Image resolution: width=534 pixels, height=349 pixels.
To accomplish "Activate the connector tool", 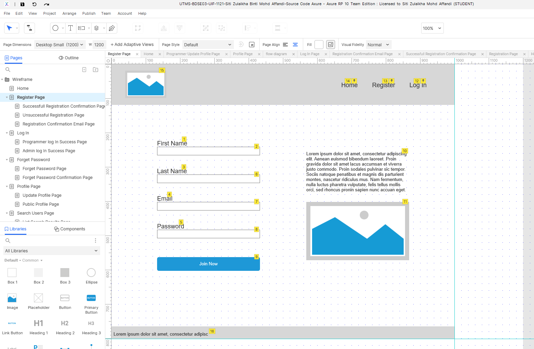I will 29,28.
